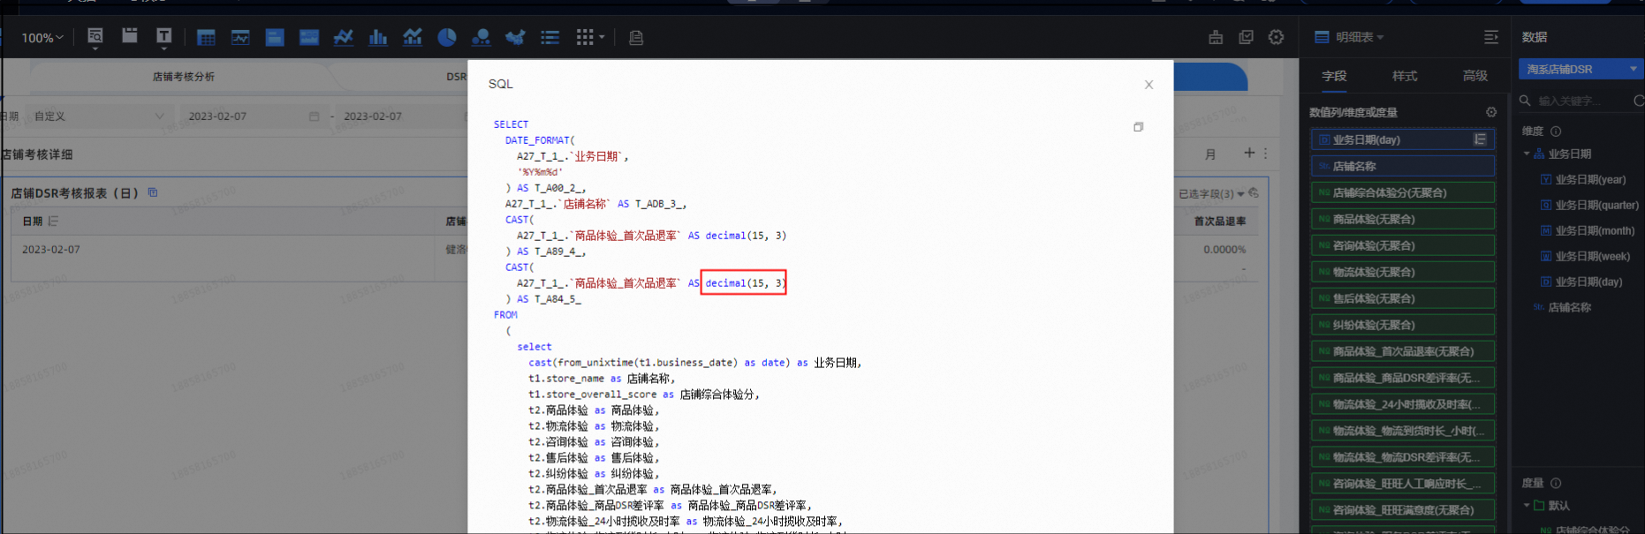This screenshot has height=534, width=1645.
Task: Open the 100% zoom dropdown
Action: (42, 38)
